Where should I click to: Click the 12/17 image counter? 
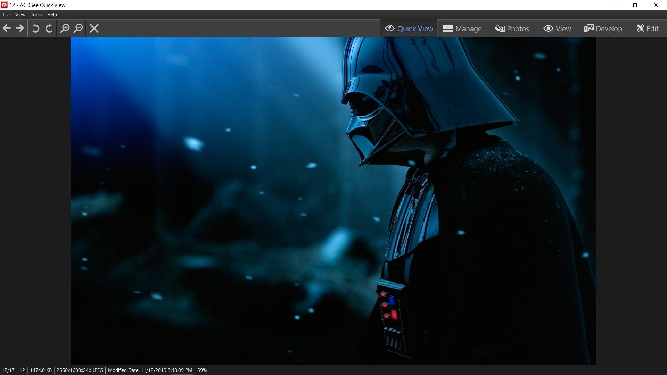pyautogui.click(x=8, y=370)
